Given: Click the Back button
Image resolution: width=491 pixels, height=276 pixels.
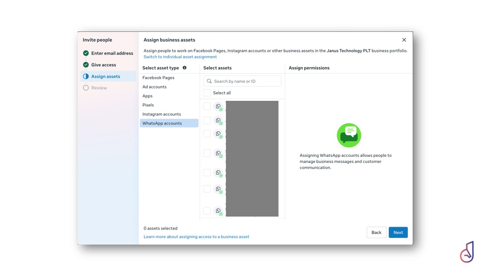Looking at the screenshot, I should point(376,232).
